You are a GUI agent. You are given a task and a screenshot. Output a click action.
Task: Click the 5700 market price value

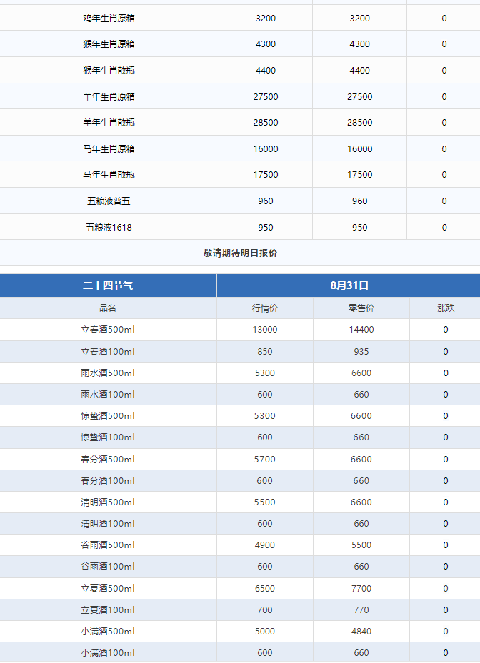265,459
